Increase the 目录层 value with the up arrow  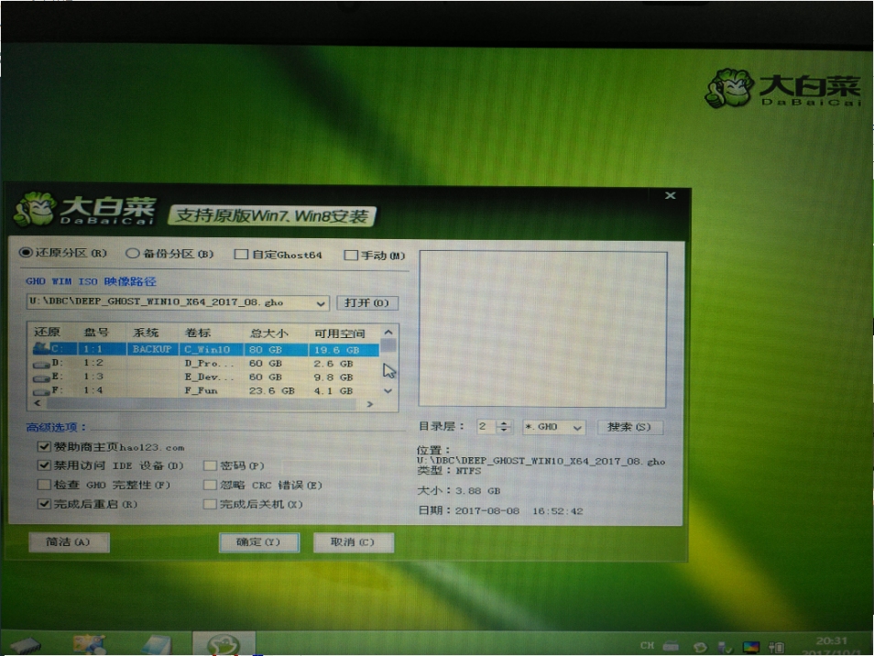(504, 423)
